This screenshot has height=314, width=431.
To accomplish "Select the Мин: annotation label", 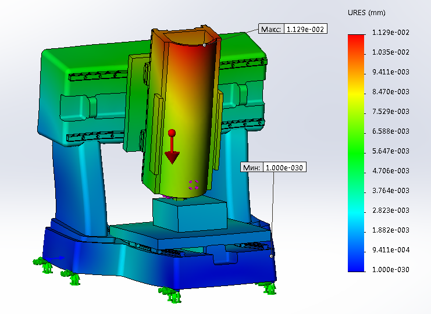I will (x=251, y=167).
